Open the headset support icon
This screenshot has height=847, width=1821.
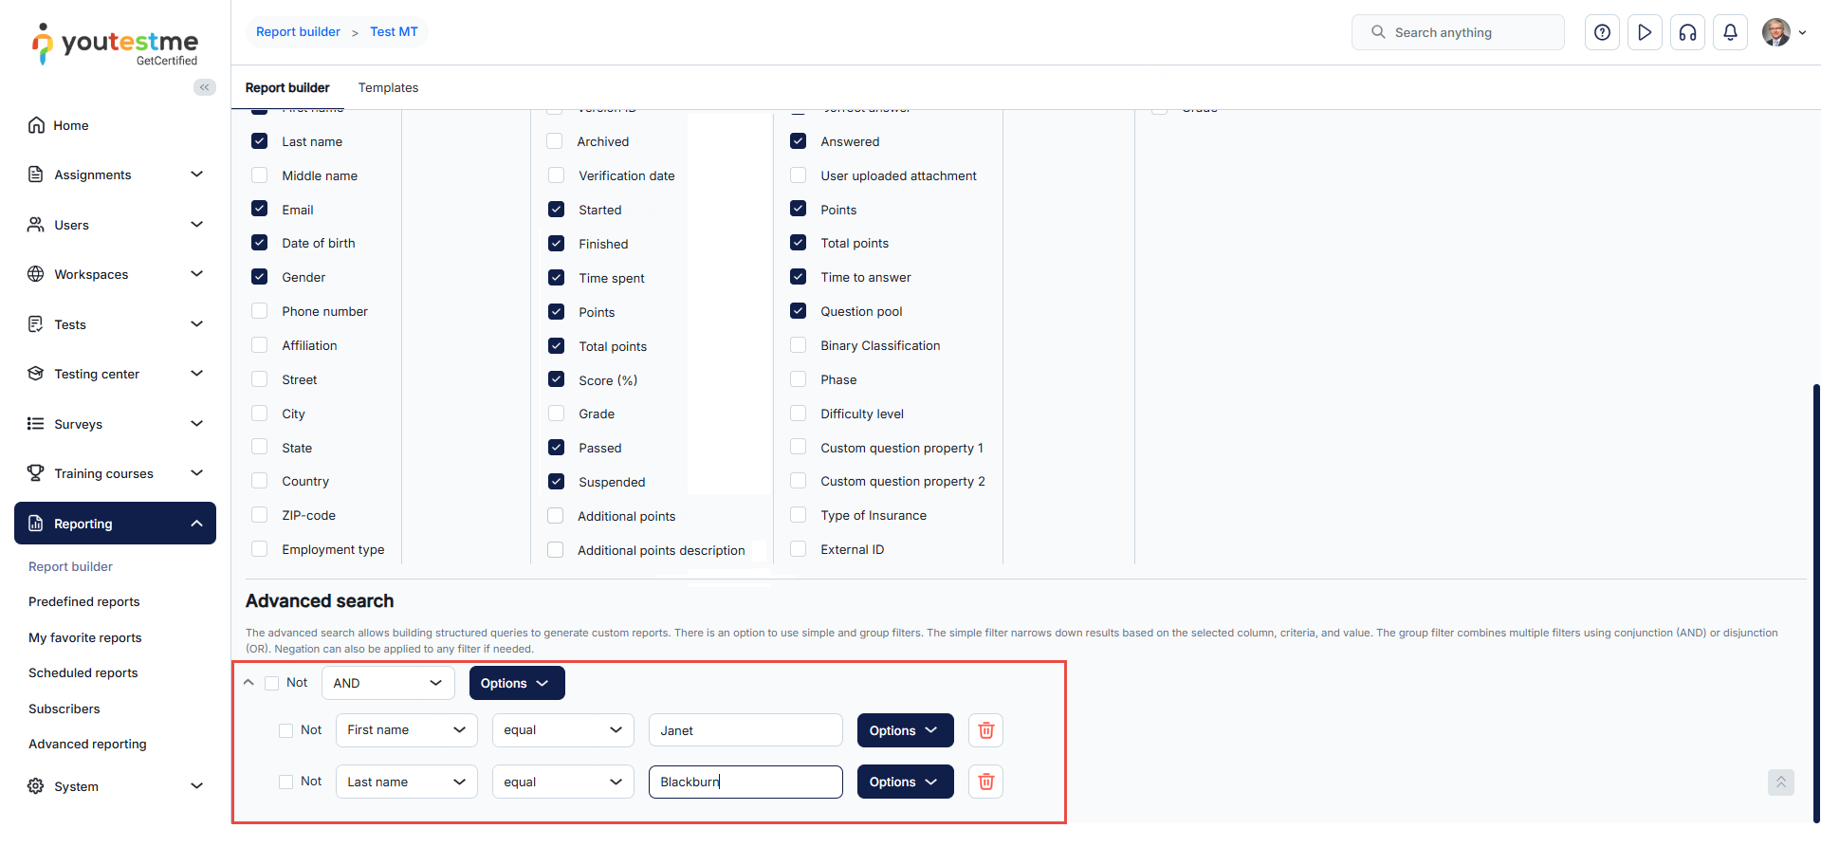(1687, 32)
